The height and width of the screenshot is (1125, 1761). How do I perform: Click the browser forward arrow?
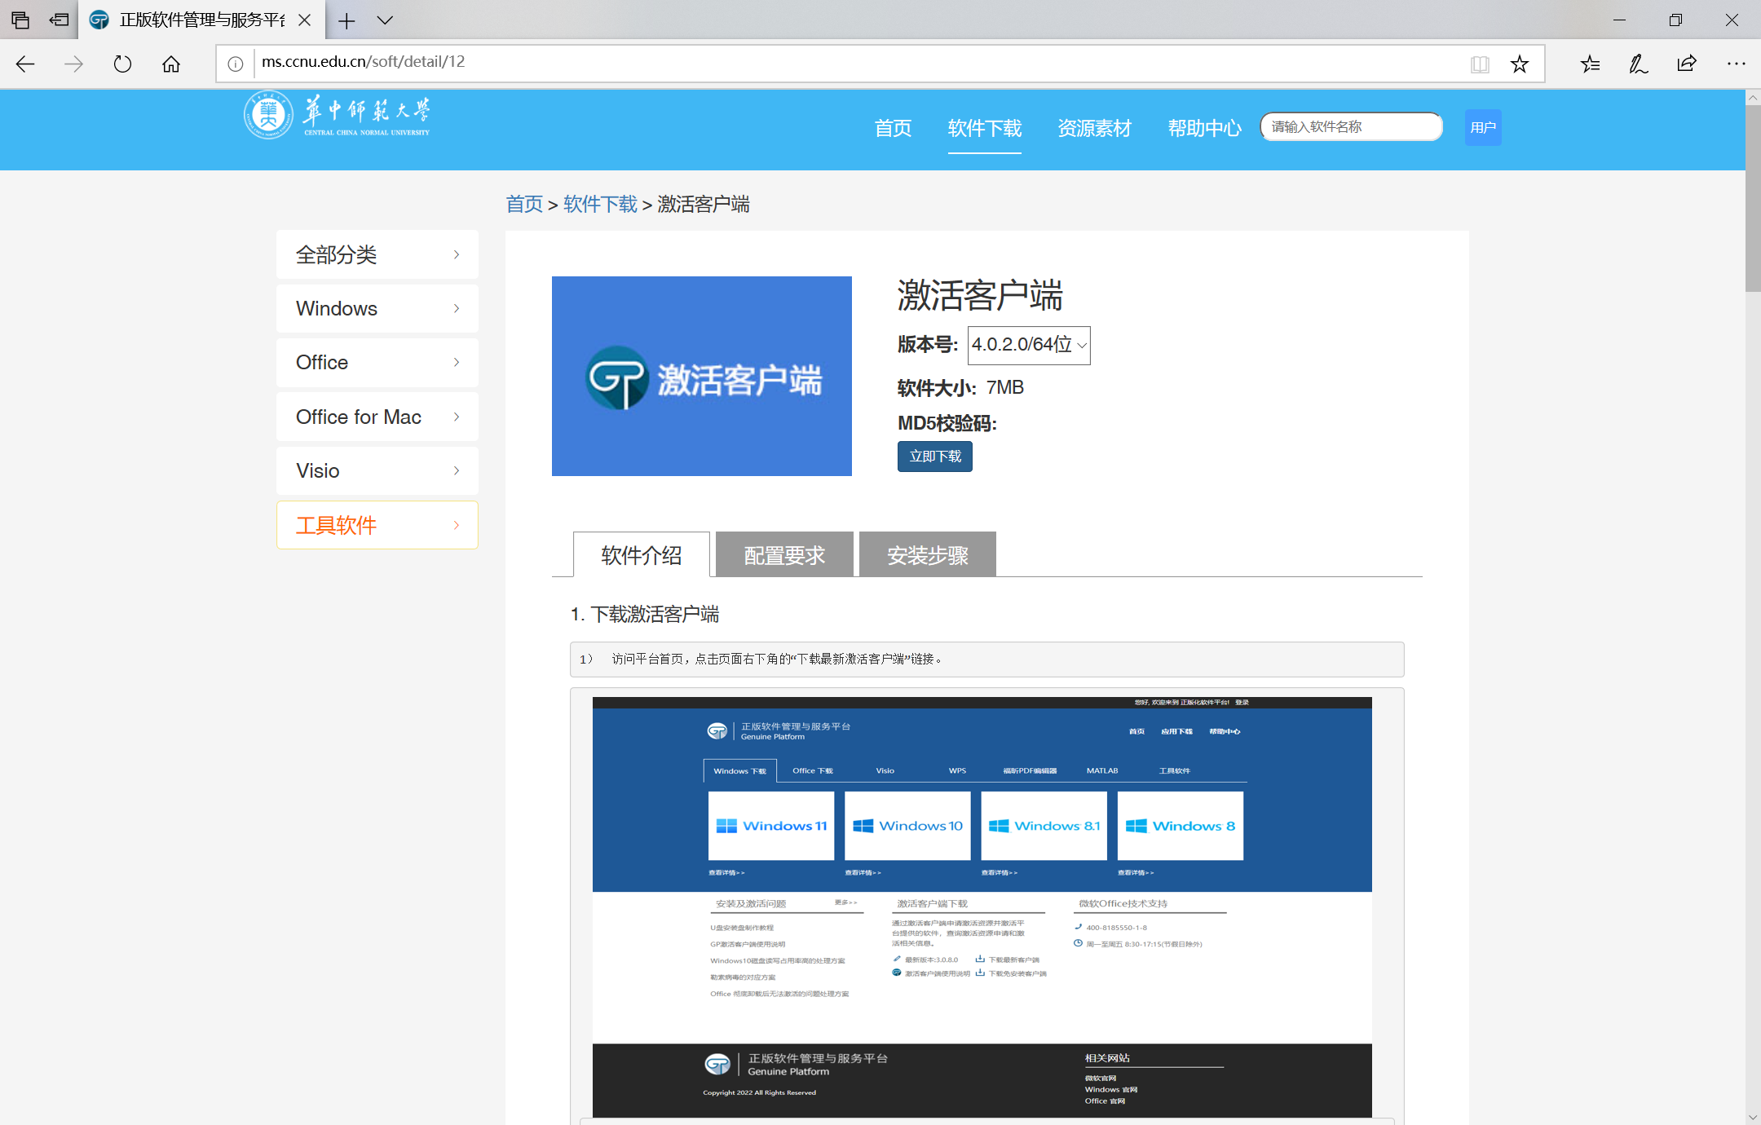pos(73,64)
